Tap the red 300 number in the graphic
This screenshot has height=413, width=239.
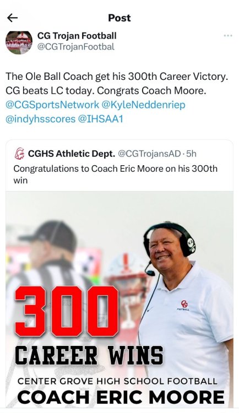tap(67, 311)
